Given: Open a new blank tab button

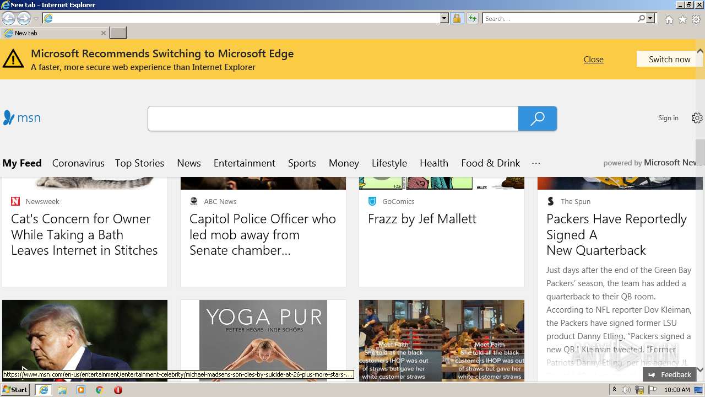Looking at the screenshot, I should coord(118,33).
